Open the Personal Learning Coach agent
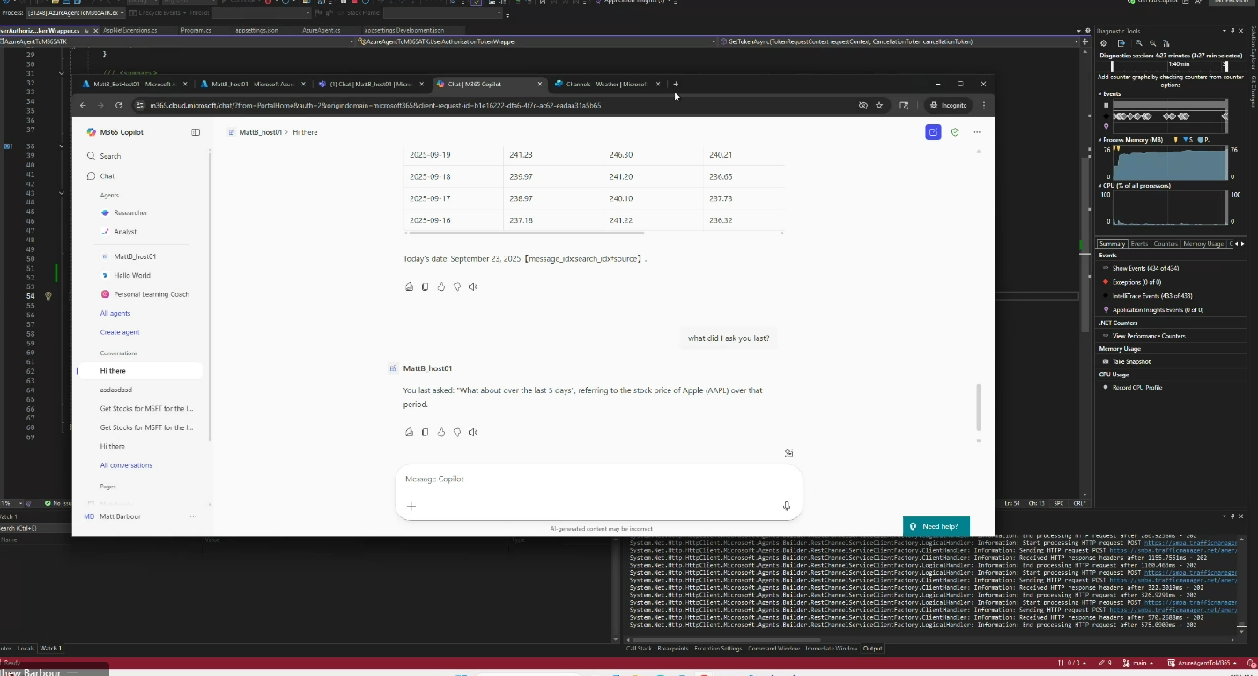 (x=152, y=294)
